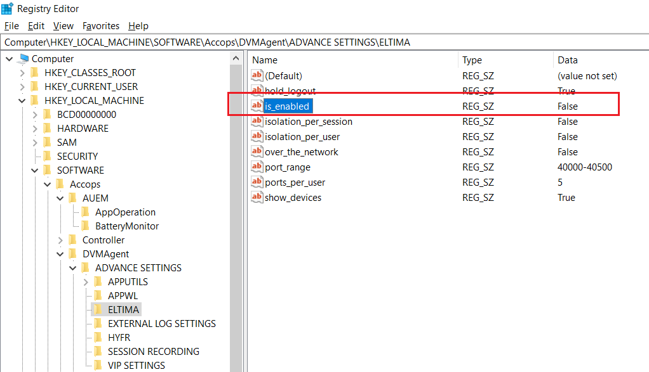Select the Controller key label
Image resolution: width=649 pixels, height=372 pixels.
point(104,240)
